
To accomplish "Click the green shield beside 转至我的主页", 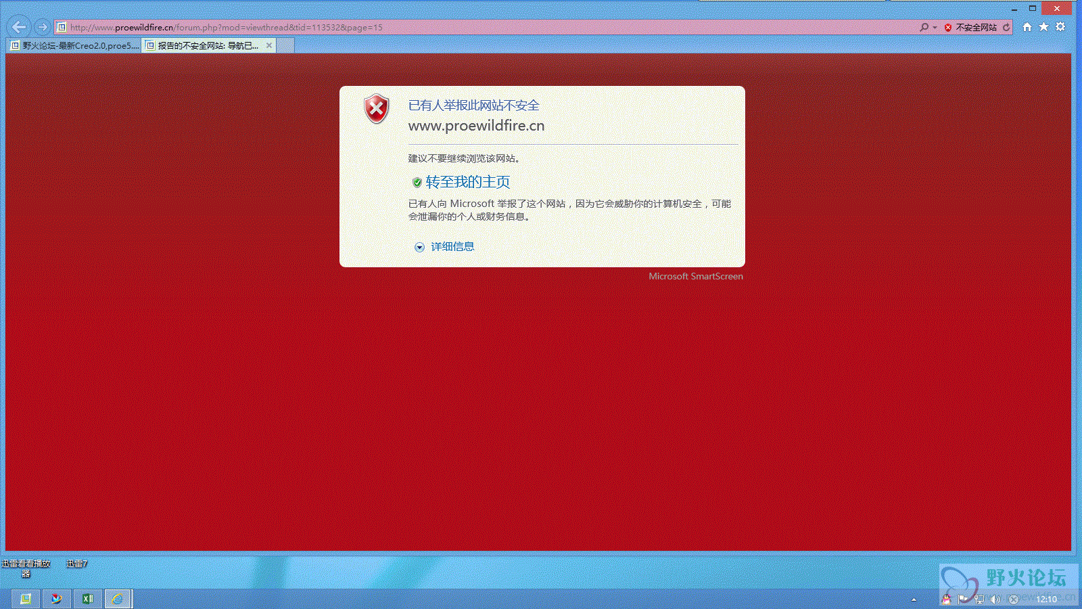I will (x=417, y=183).
